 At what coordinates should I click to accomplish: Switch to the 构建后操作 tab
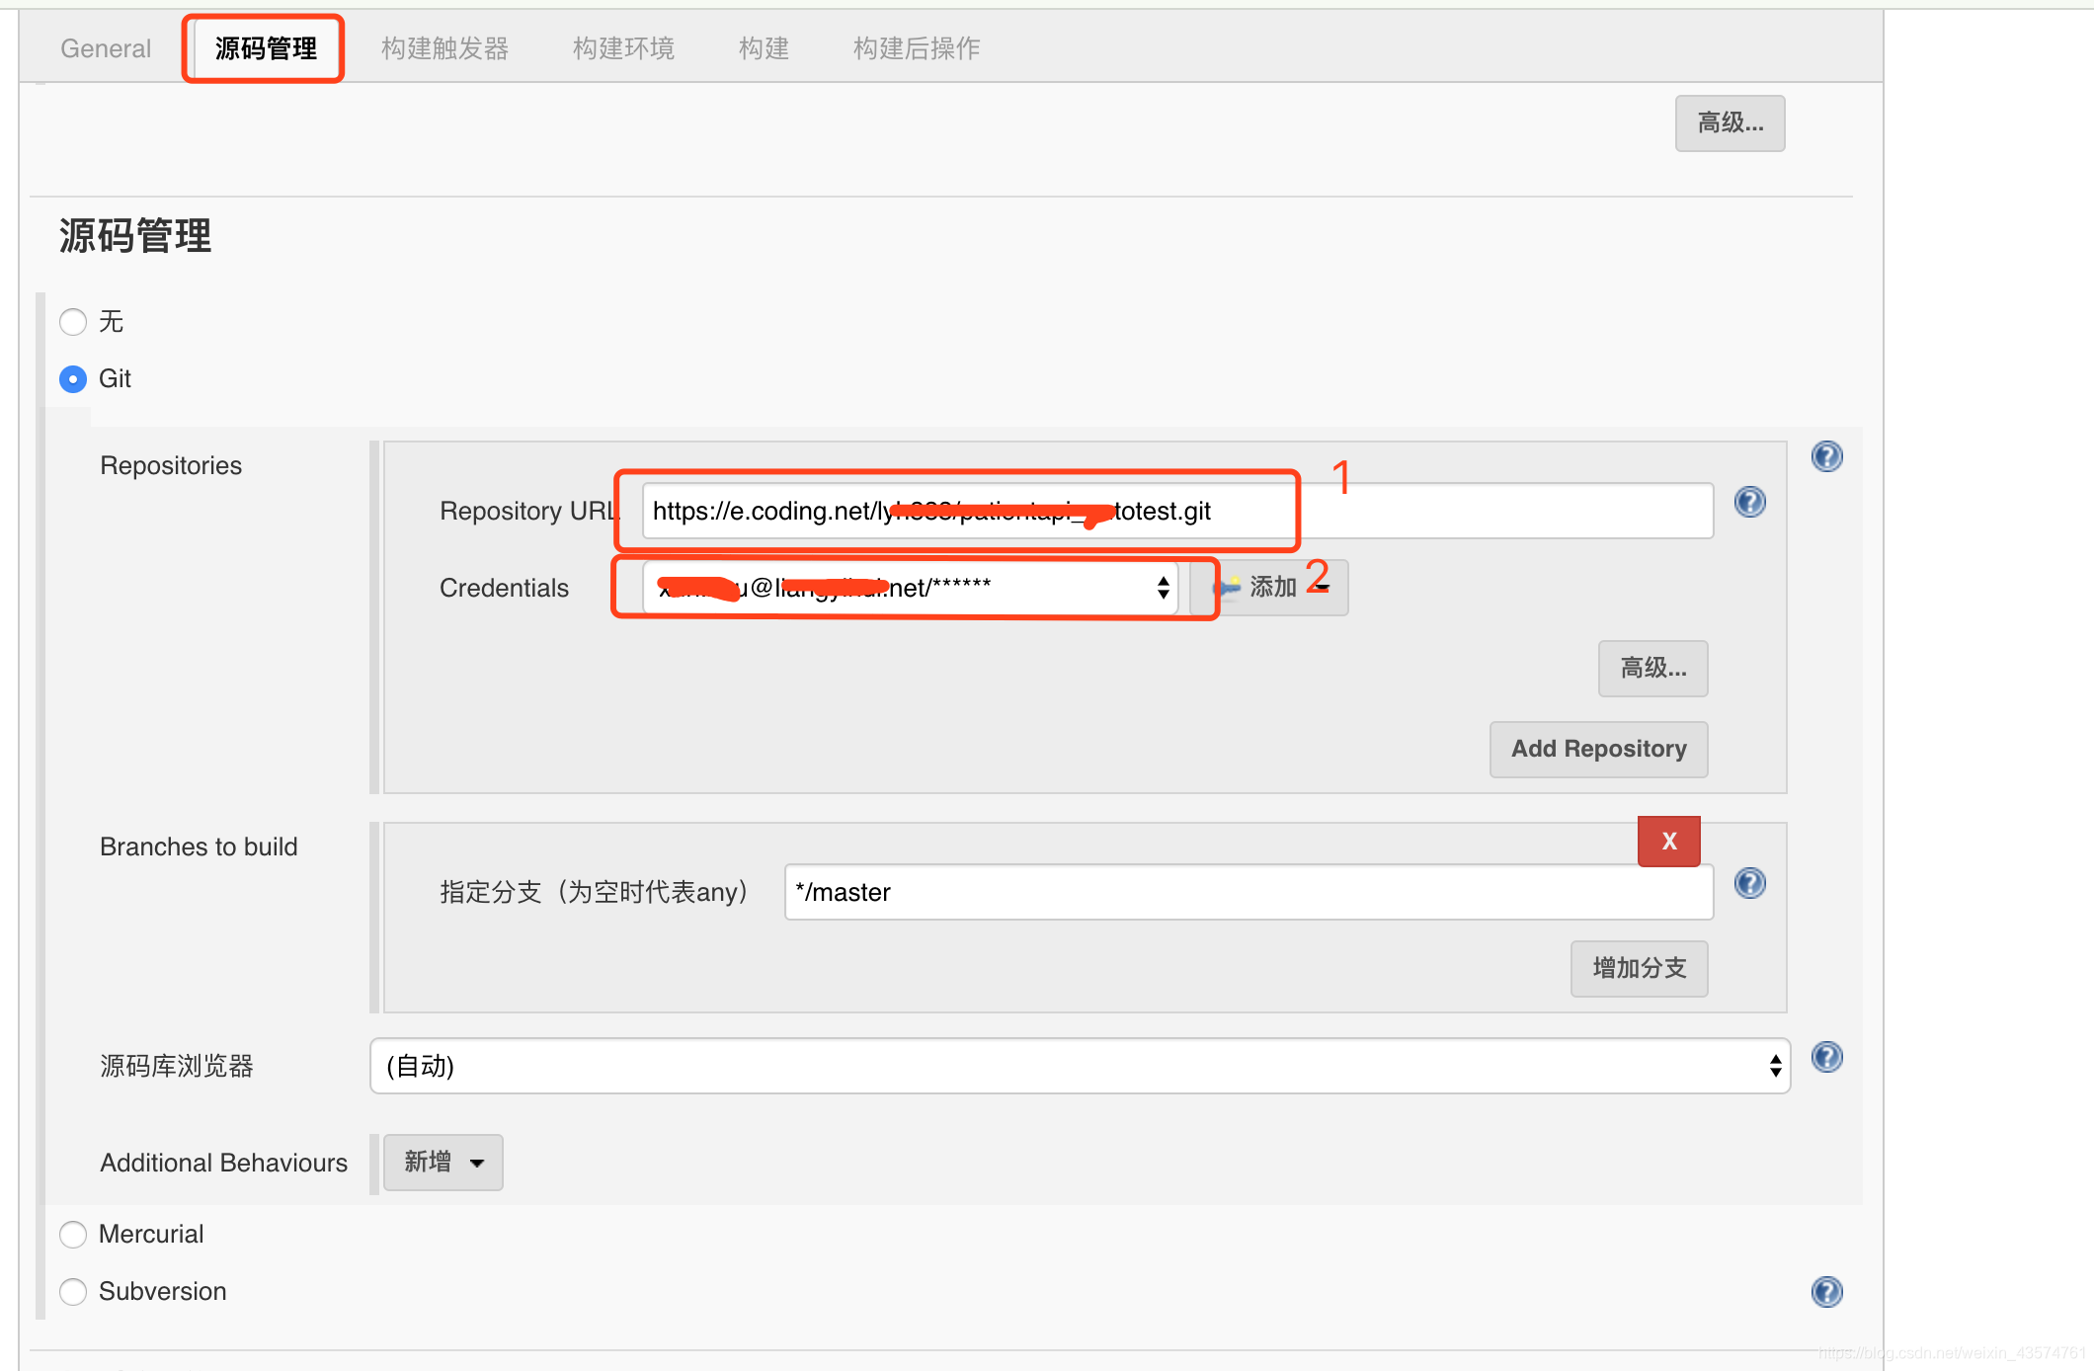pos(916,48)
